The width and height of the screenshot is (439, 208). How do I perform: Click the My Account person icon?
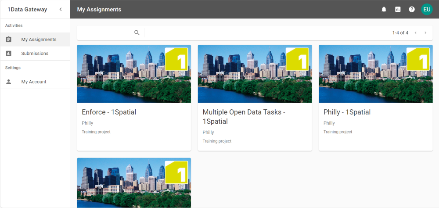[9, 82]
